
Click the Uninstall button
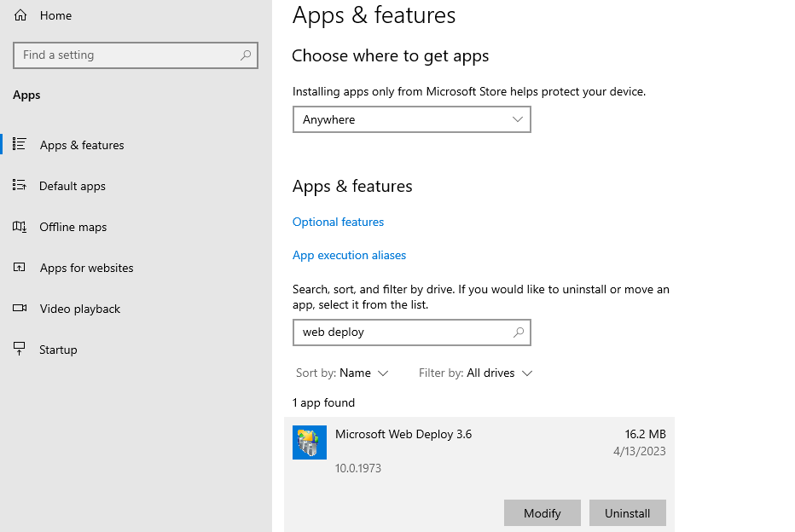tap(627, 513)
